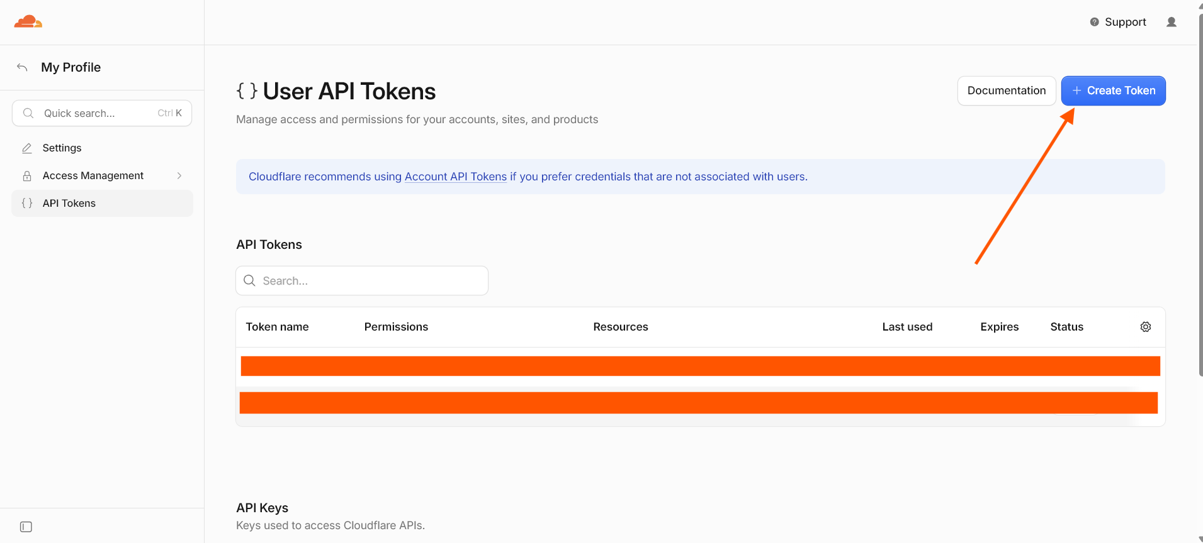Screen dimensions: 1203x543
Task: Click the Token name column header
Action: [277, 327]
